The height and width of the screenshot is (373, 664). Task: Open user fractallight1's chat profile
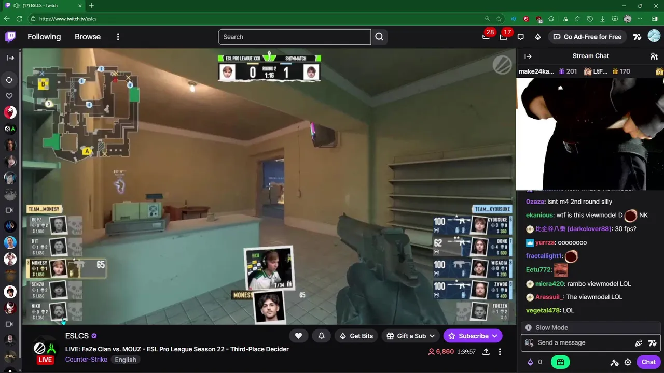coord(544,256)
